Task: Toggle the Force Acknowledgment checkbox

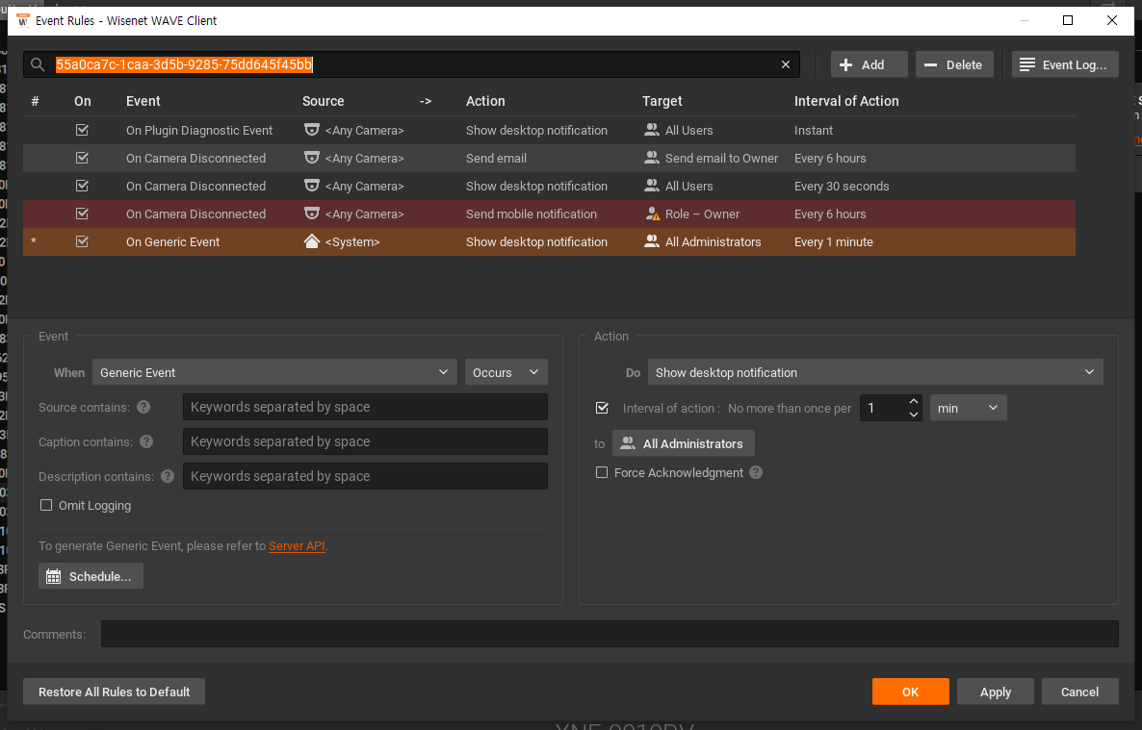Action: tap(602, 472)
